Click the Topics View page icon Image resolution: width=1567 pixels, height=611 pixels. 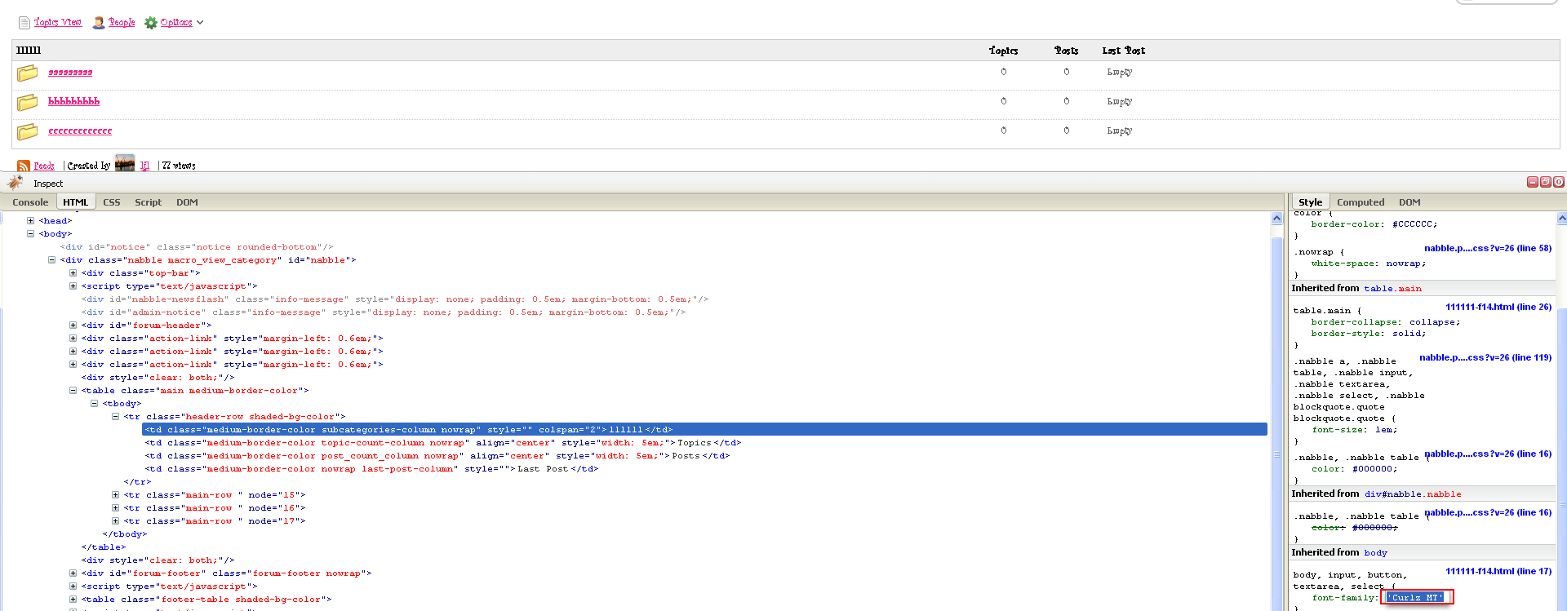[24, 23]
